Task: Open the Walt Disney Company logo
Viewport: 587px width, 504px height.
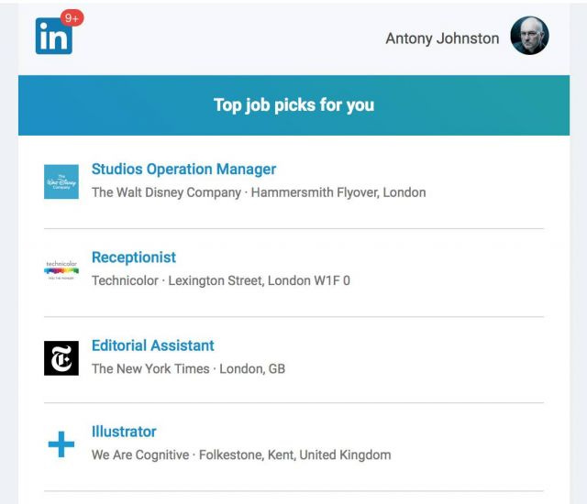Action: (61, 181)
